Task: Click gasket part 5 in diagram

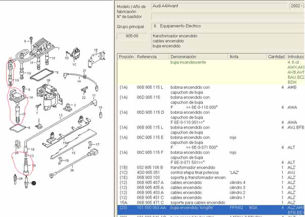Action: pos(42,75)
